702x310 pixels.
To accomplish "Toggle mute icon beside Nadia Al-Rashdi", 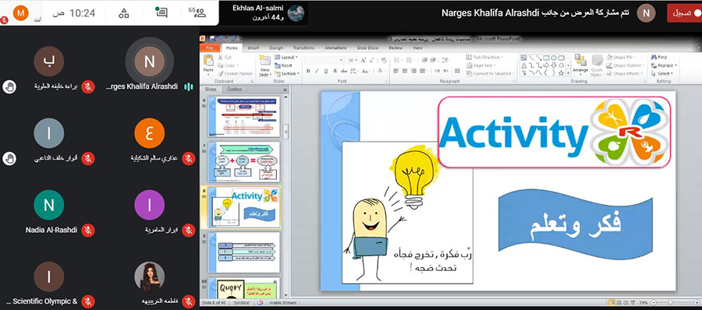I will (88, 230).
